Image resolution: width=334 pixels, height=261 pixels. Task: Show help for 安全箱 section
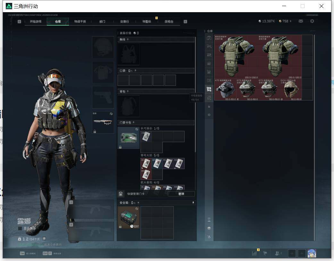tap(138, 203)
